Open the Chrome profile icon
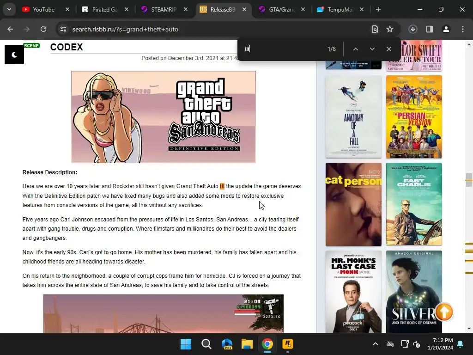Screen dimensions: 473x355 pyautogui.click(x=446, y=29)
